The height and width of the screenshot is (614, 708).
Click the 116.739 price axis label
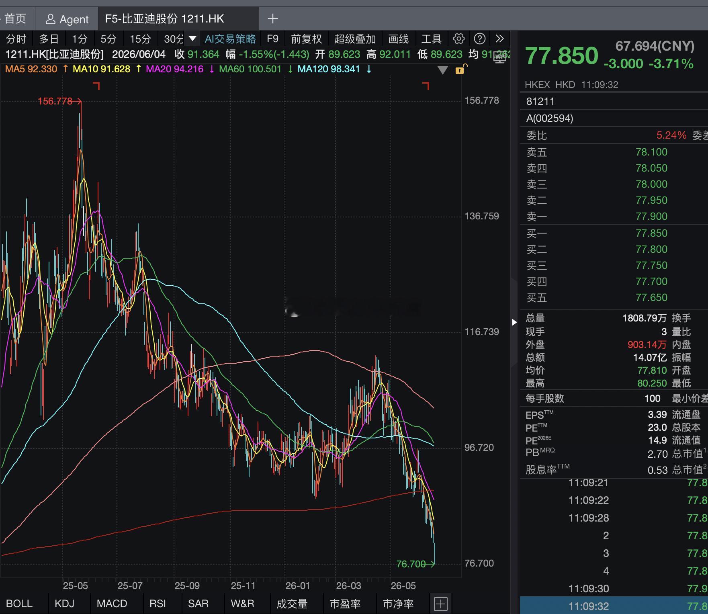pyautogui.click(x=481, y=332)
